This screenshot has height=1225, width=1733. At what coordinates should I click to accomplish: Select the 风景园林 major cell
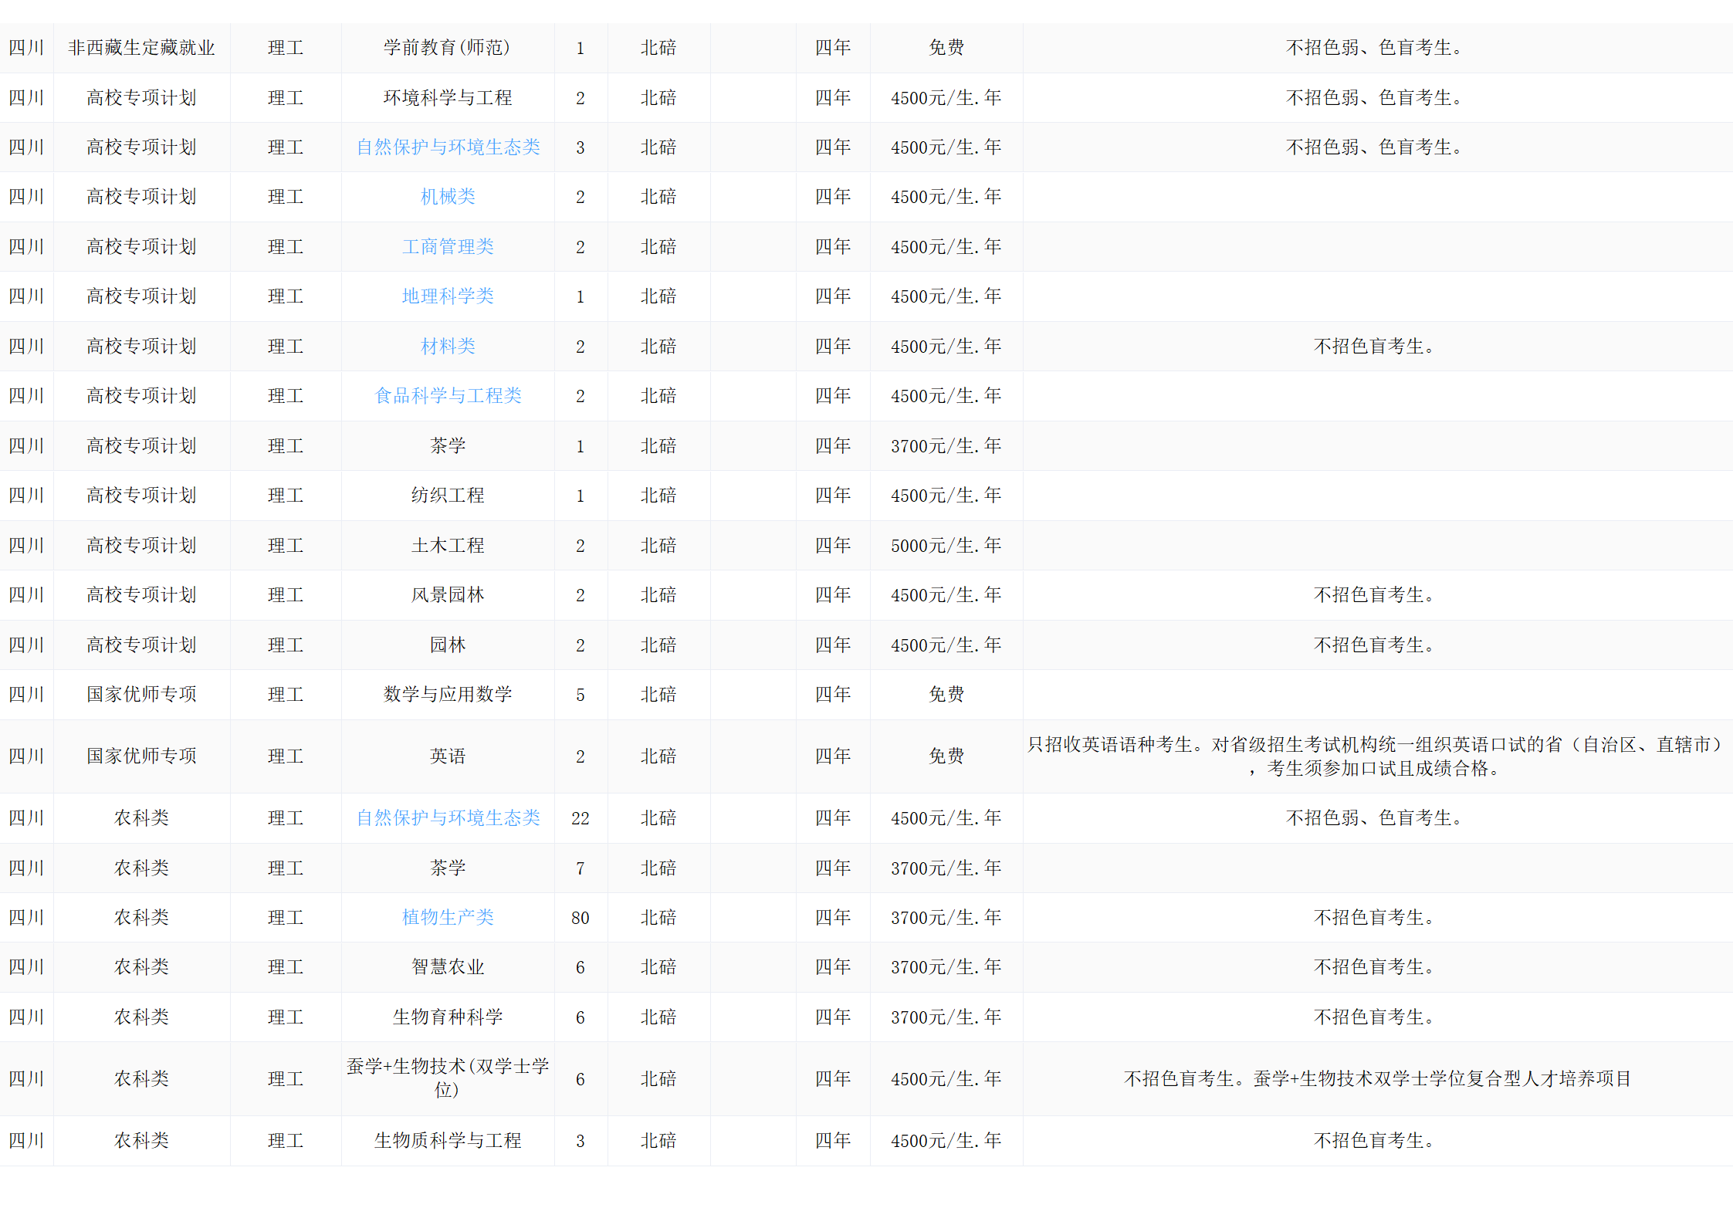(x=448, y=595)
